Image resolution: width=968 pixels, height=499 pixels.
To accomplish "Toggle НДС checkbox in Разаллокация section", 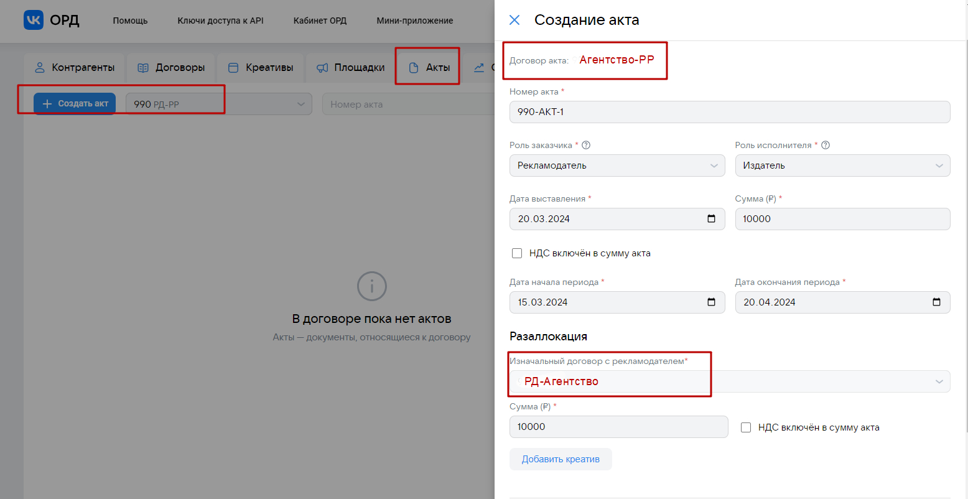I will [746, 427].
